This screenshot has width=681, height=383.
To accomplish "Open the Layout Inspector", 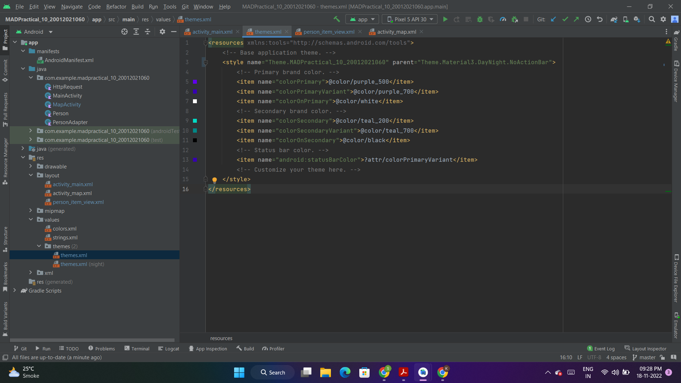I will [x=648, y=349].
